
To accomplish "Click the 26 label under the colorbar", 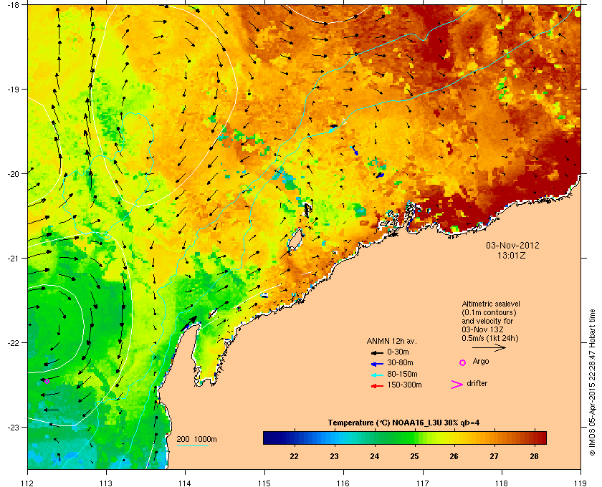I will click(454, 456).
